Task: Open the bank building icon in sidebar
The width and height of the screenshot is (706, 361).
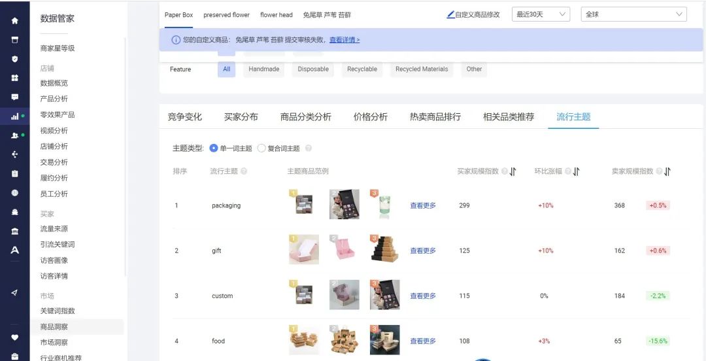Action: (x=15, y=232)
